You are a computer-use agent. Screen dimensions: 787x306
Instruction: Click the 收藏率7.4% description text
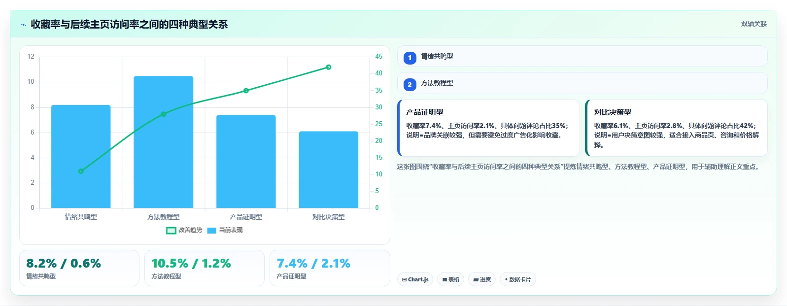coord(487,131)
